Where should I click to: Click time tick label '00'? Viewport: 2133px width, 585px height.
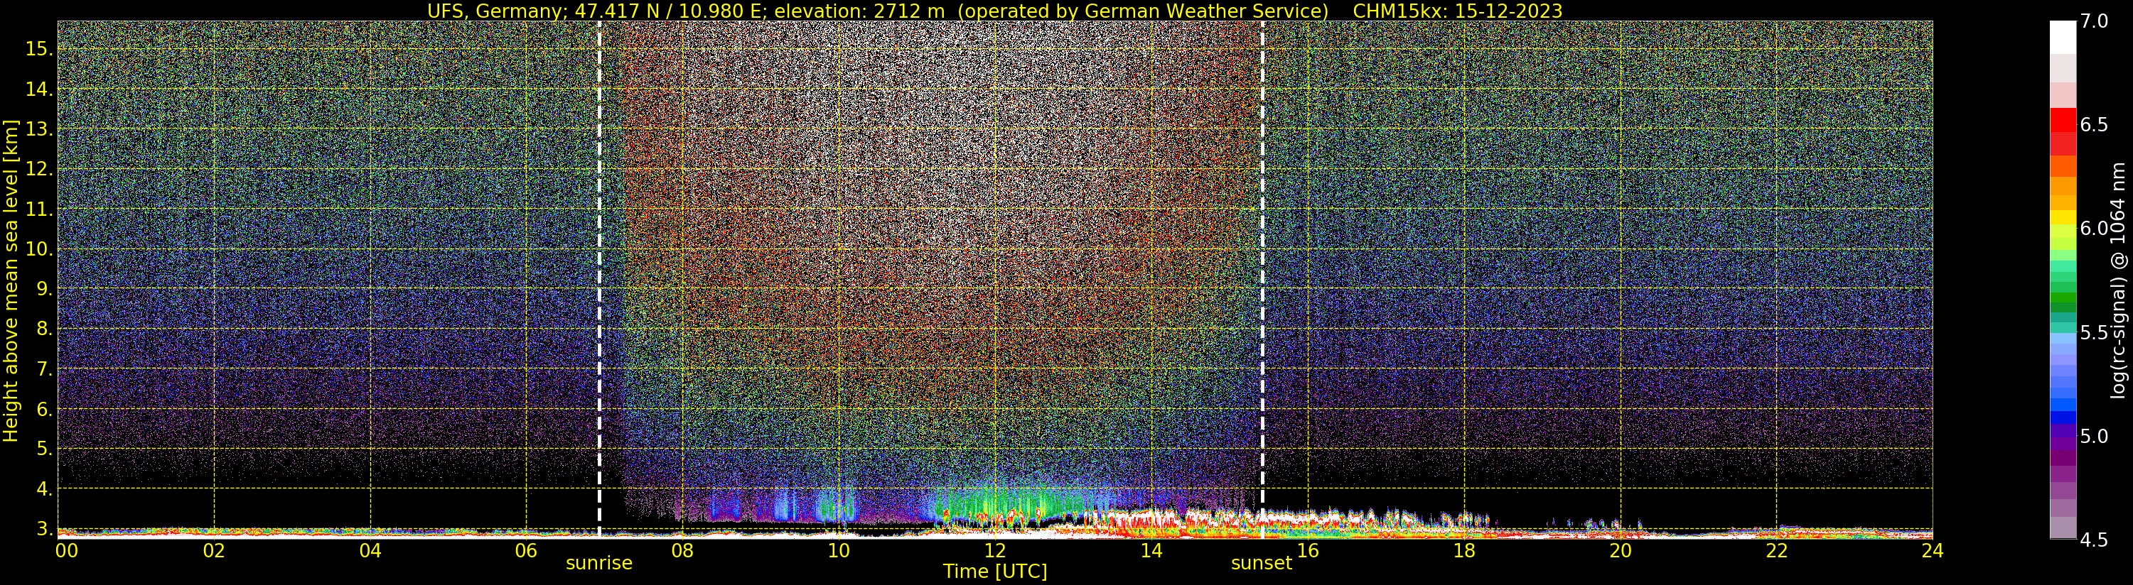click(66, 550)
